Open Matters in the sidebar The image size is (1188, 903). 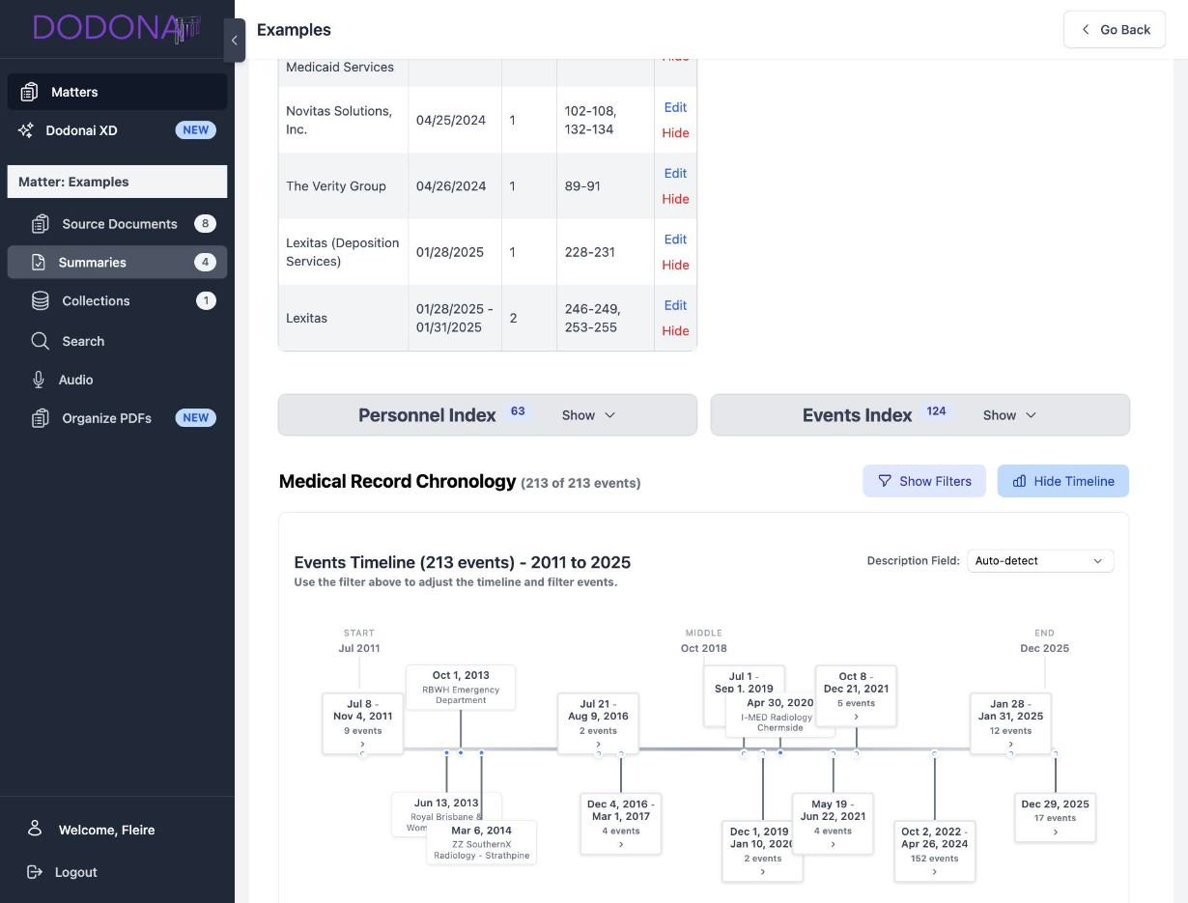pos(117,92)
